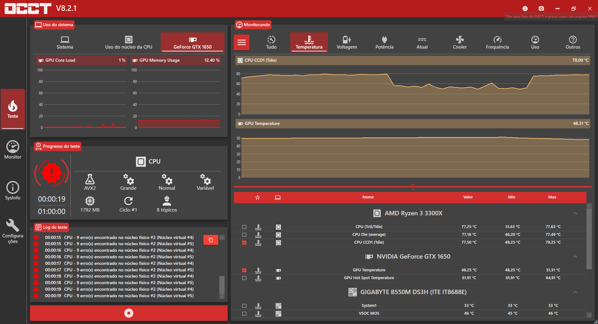
Task: Open the Cooler monitoring tab
Action: coord(460,42)
